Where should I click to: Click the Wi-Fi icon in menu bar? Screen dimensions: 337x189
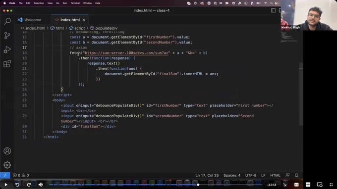point(266,3)
